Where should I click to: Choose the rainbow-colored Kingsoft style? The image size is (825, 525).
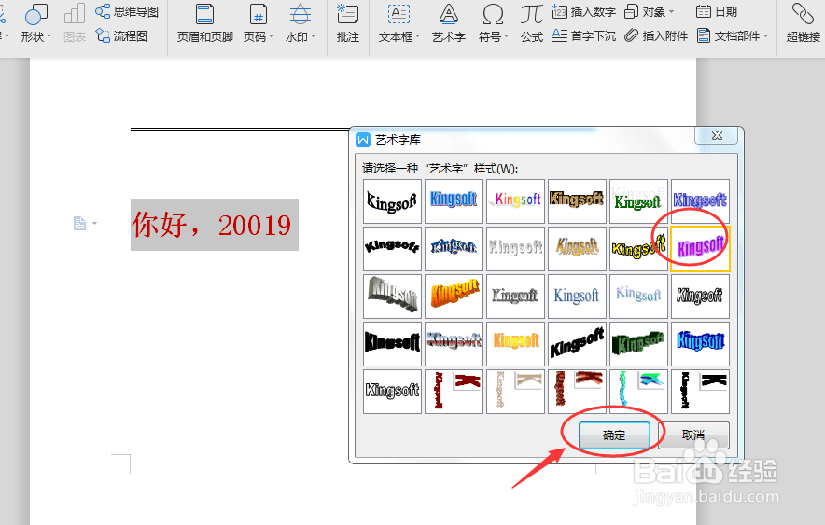(x=515, y=201)
